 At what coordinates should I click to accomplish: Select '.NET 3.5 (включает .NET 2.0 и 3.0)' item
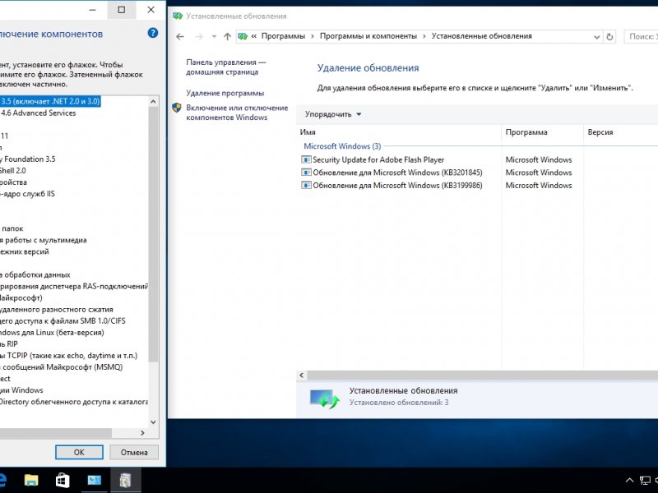point(50,101)
